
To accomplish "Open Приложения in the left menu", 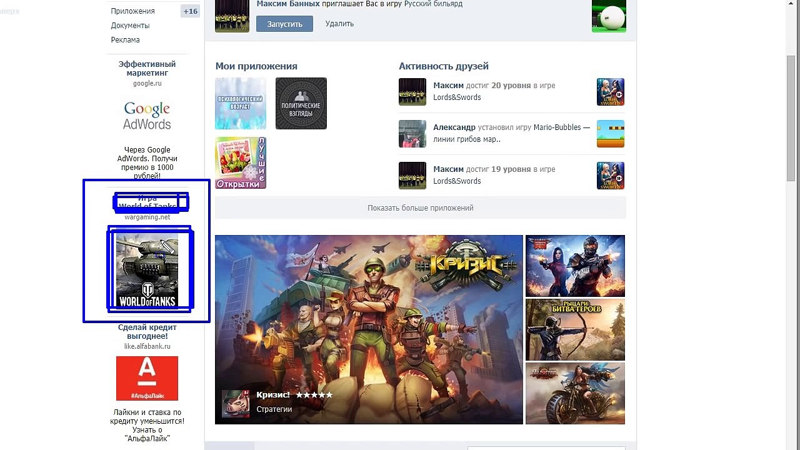I will coord(132,11).
